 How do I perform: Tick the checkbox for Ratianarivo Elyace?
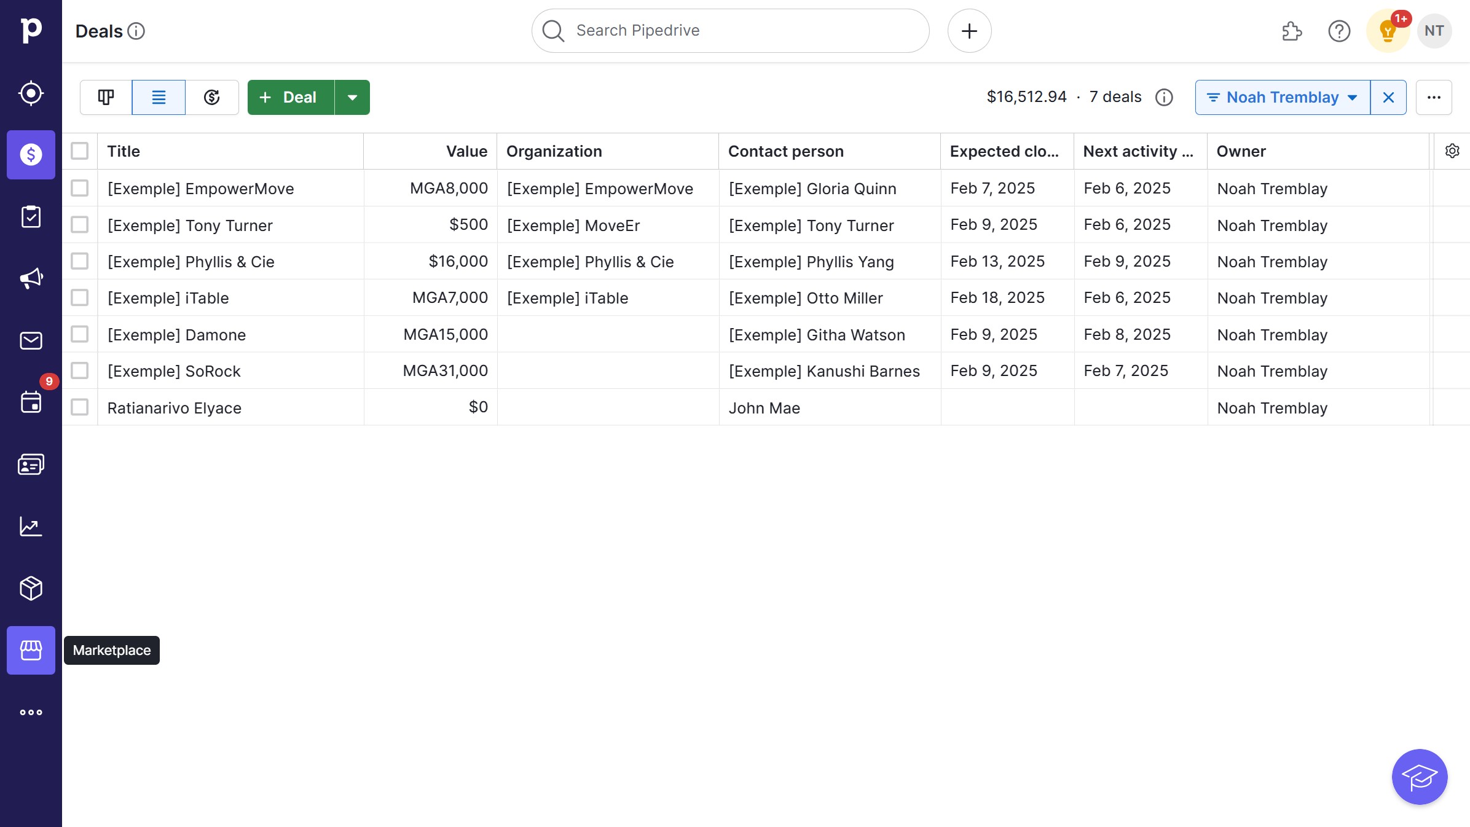pos(79,407)
